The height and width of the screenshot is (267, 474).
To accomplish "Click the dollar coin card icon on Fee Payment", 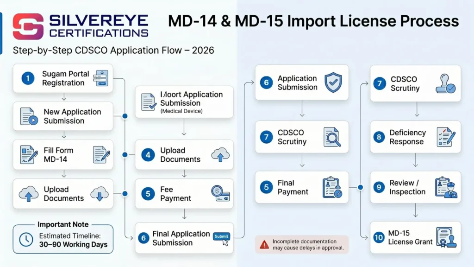I will [x=220, y=193].
